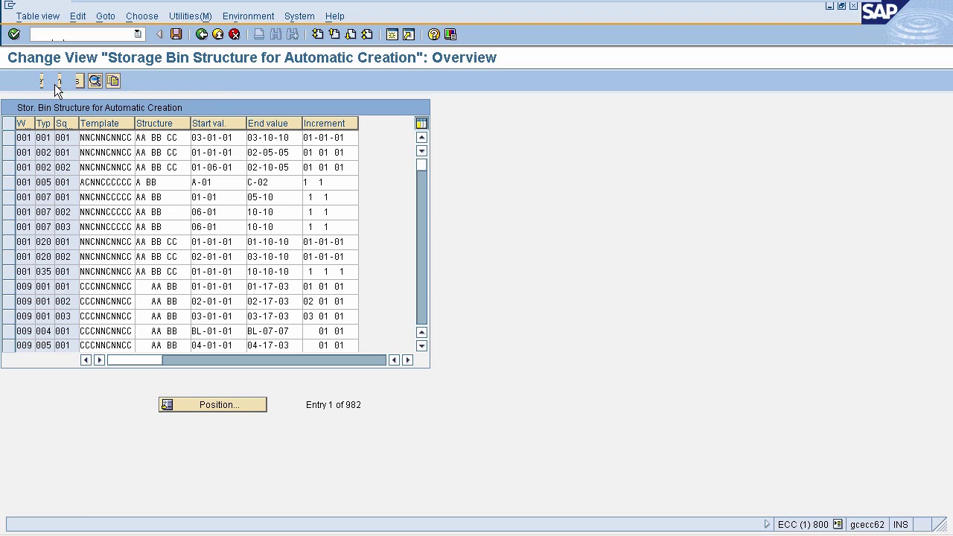Open the Environment menu
Screen dimensions: 953x536
point(248,16)
